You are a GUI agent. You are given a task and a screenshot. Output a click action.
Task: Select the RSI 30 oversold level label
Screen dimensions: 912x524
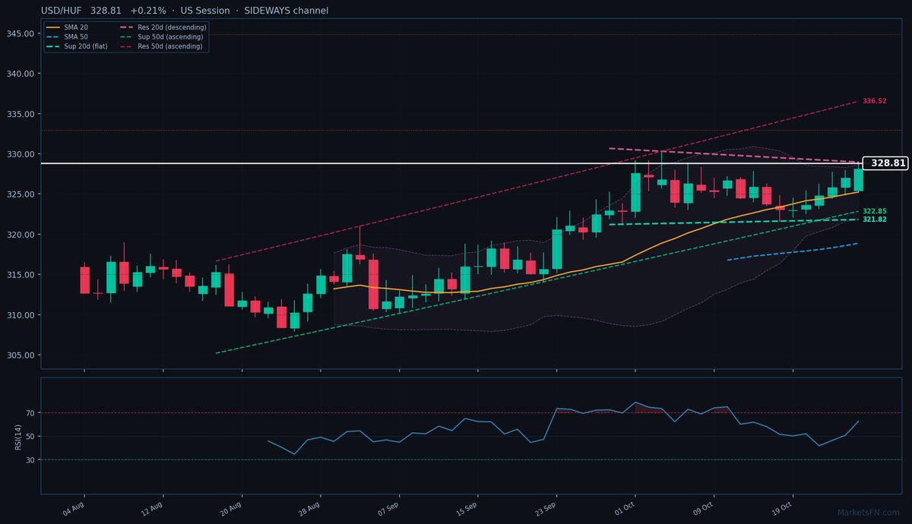pyautogui.click(x=30, y=460)
